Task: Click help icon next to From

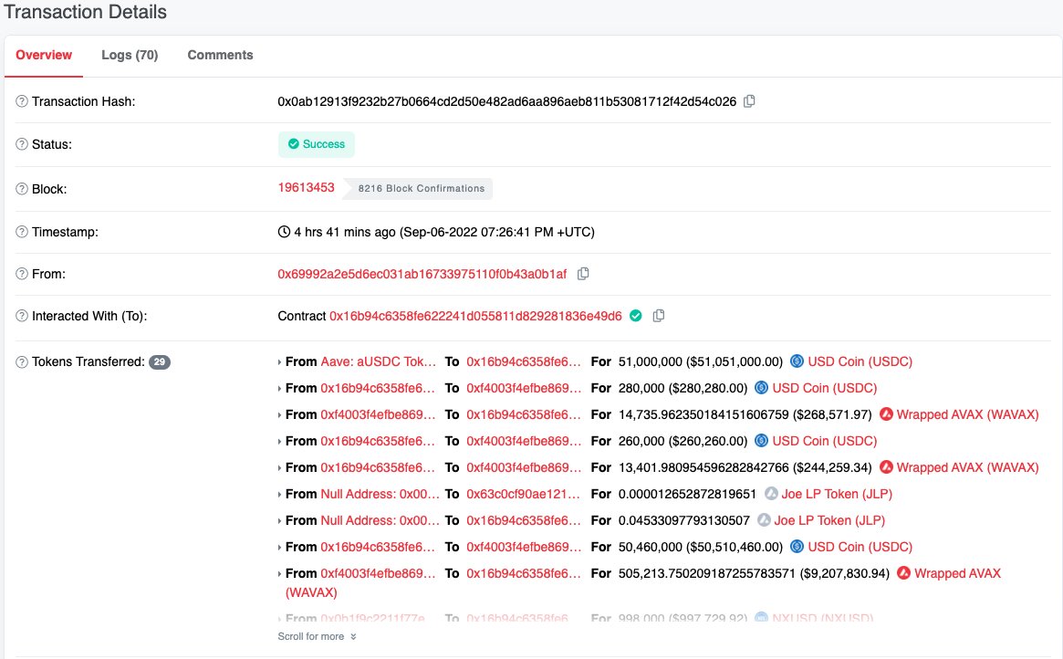Action: (x=22, y=274)
